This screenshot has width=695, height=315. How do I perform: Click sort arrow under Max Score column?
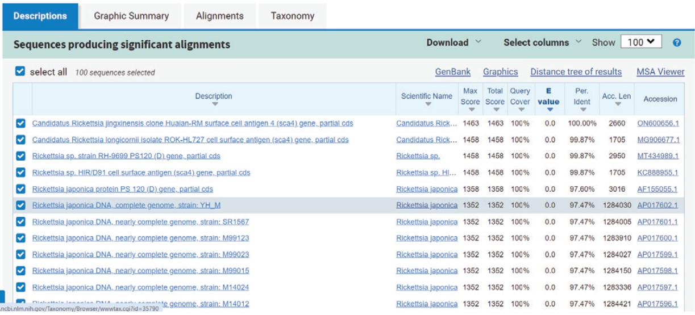point(471,110)
